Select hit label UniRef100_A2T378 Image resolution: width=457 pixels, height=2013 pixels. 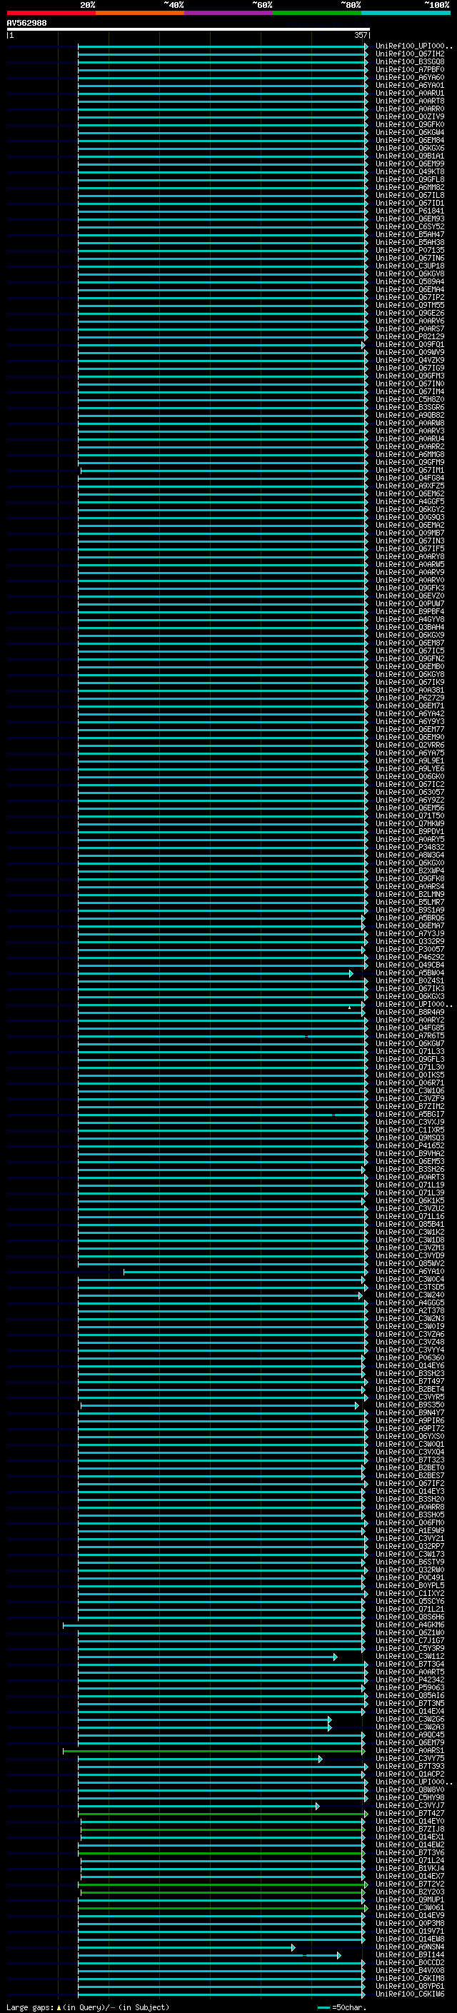[410, 1310]
